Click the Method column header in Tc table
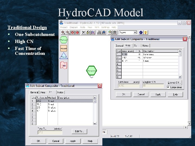The width and height of the screenshot is (195, 146). click(x=53, y=98)
